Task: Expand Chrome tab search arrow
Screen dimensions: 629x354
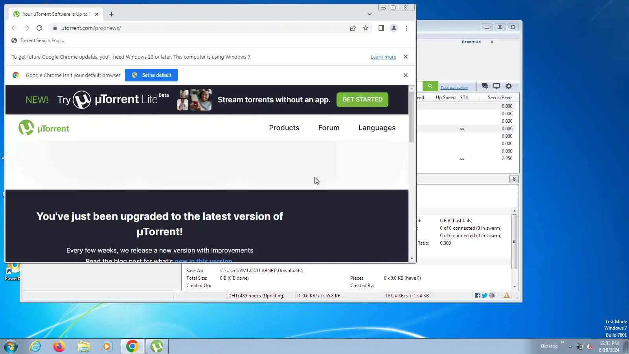Action: 369,14
